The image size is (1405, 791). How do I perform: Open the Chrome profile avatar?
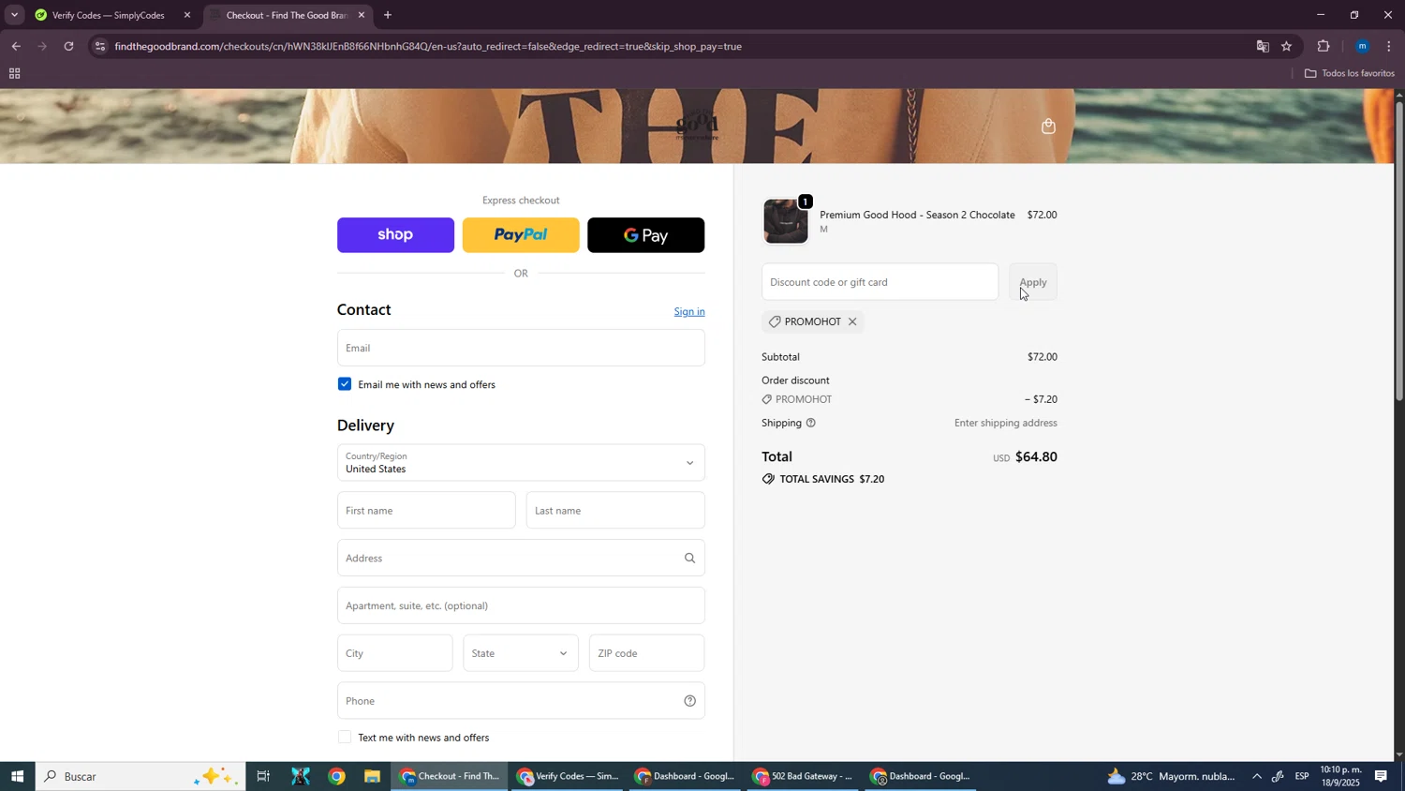[1363, 46]
